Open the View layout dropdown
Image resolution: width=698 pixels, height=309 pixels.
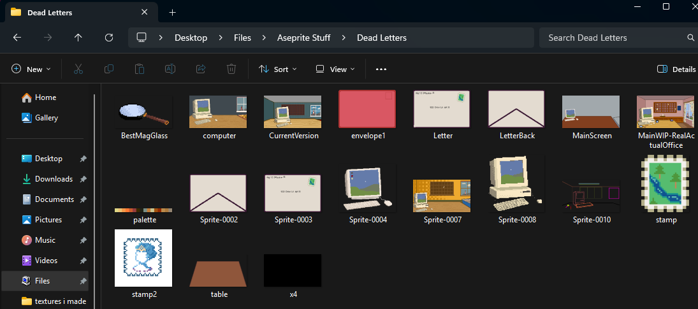point(336,69)
